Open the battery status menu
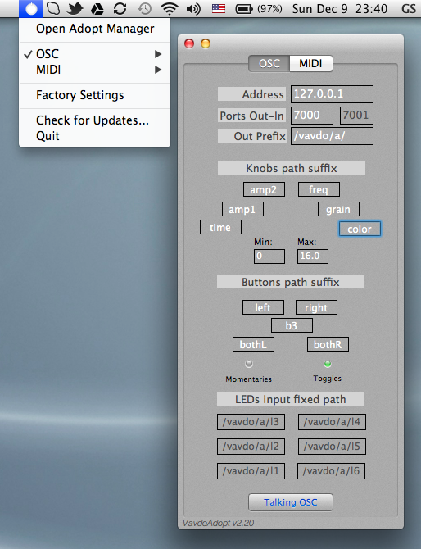 coord(258,8)
